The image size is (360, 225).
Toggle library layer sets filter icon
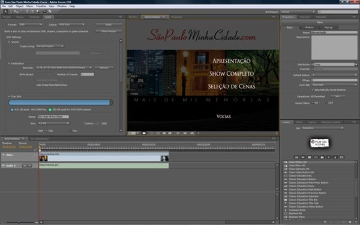coord(322,157)
